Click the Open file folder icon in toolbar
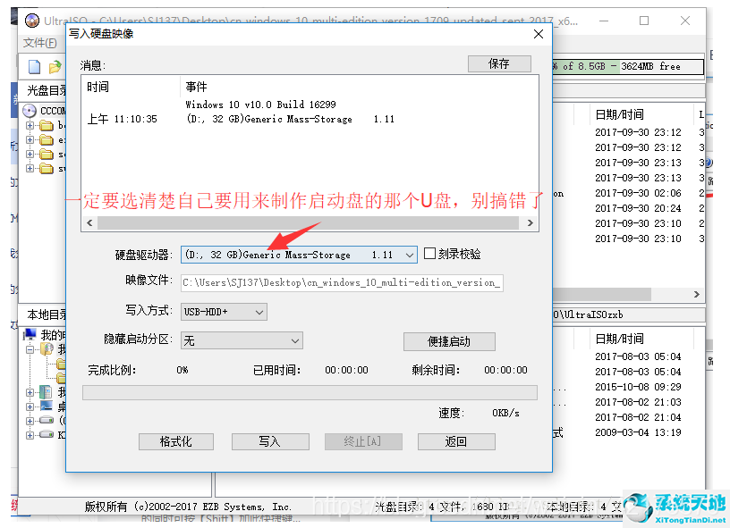The image size is (730, 528). [x=55, y=67]
